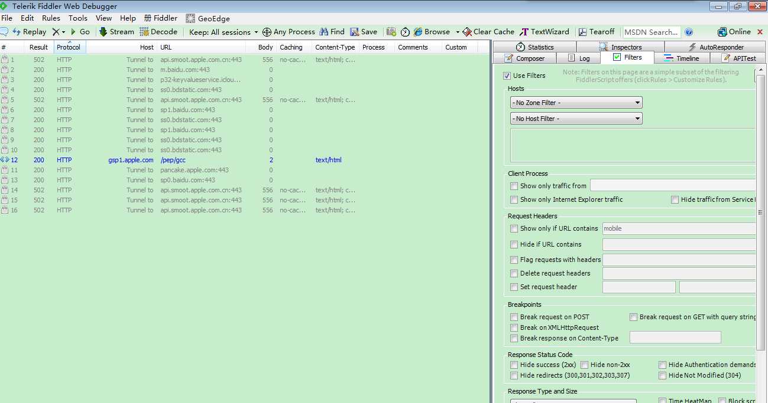Click the Browse Internet Explorer button
Image resolution: width=768 pixels, height=403 pixels.
[432, 32]
